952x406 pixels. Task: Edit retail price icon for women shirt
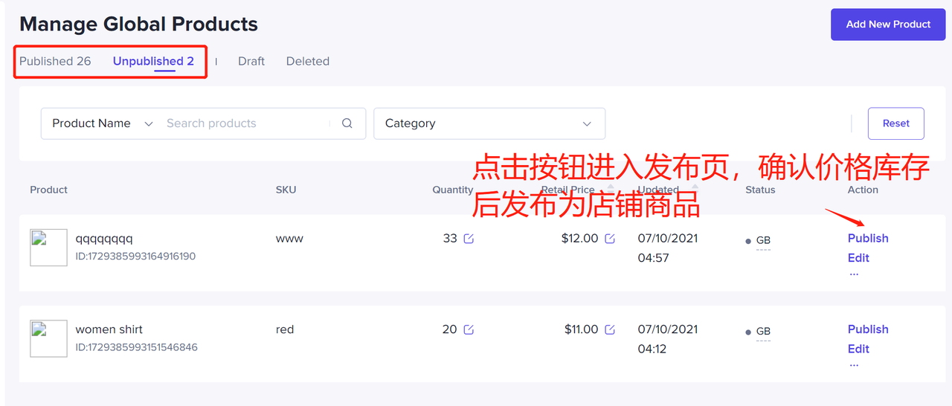tap(610, 329)
